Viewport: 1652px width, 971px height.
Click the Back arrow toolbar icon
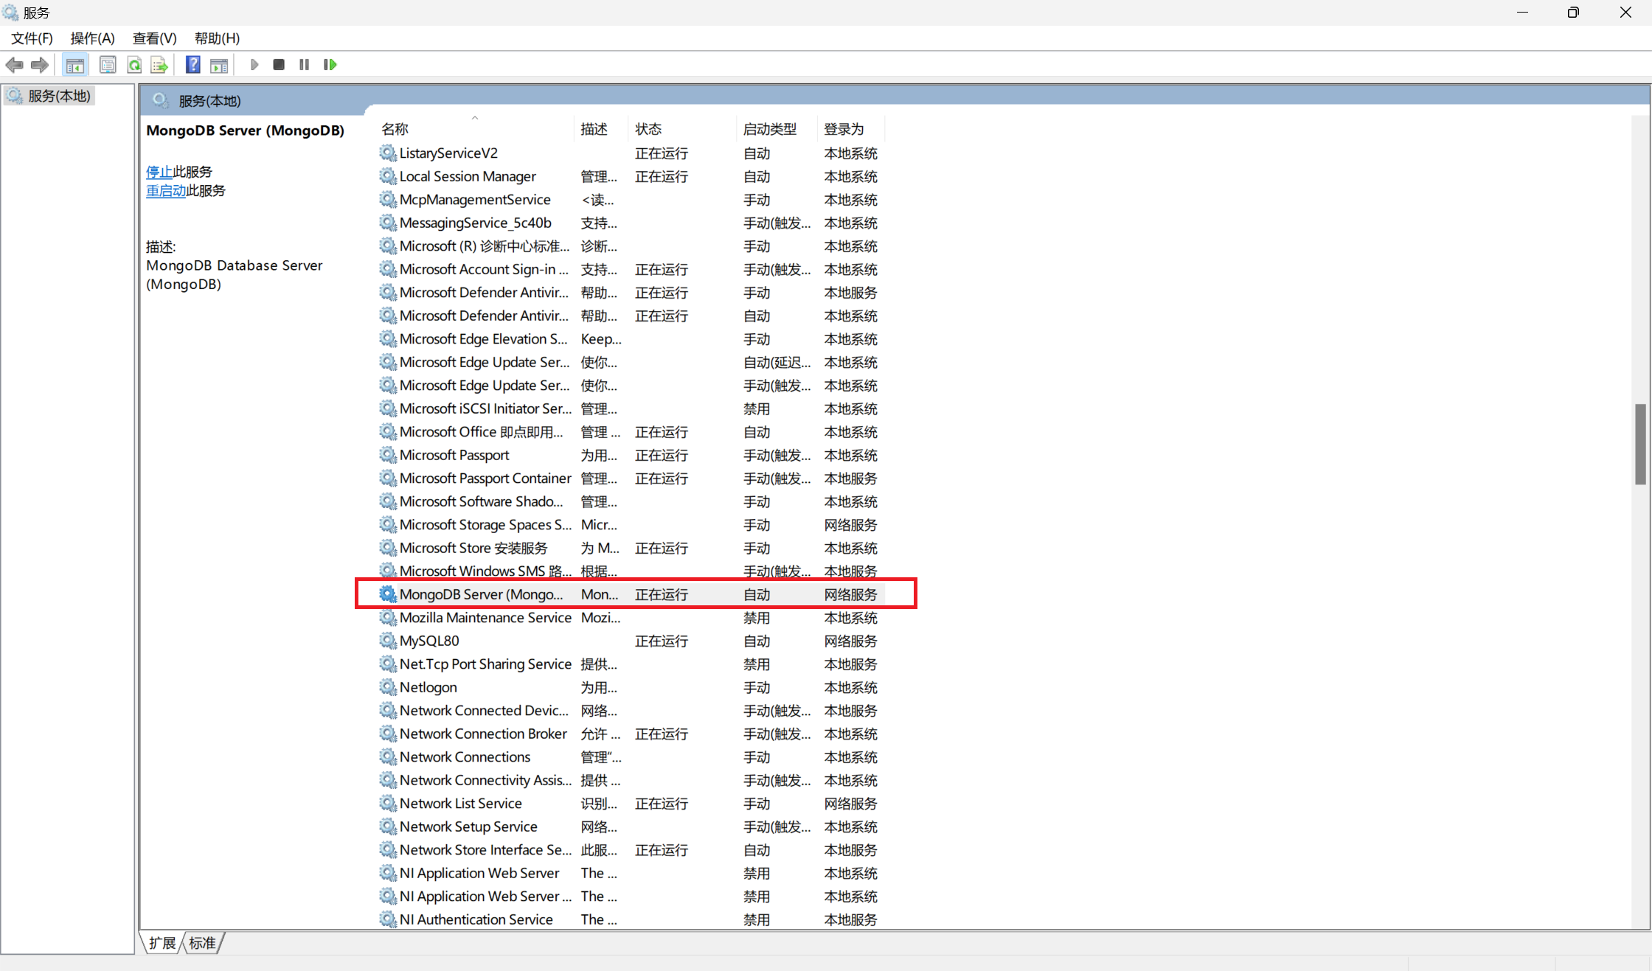tap(14, 65)
